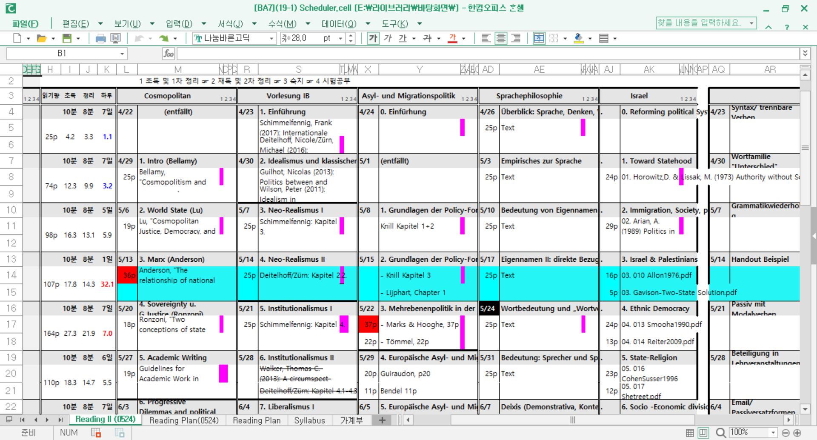Go to the first sheet tab arrow
The height and width of the screenshot is (440, 817).
pos(22,420)
